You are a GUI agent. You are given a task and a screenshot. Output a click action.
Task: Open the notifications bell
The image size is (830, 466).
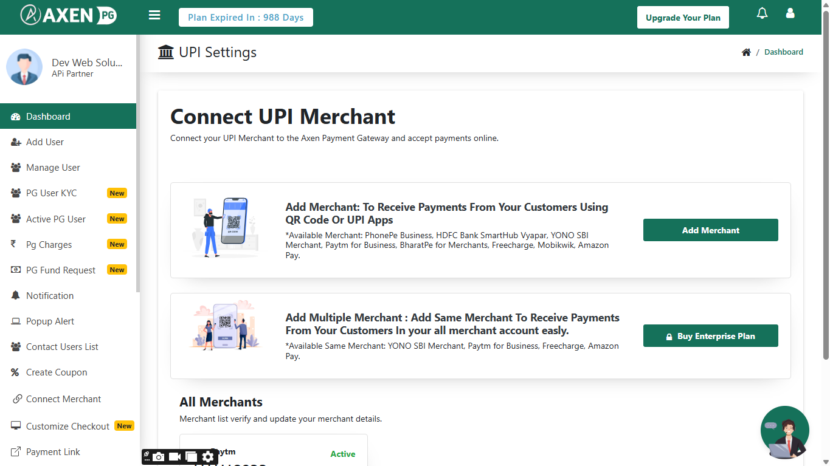click(x=762, y=13)
